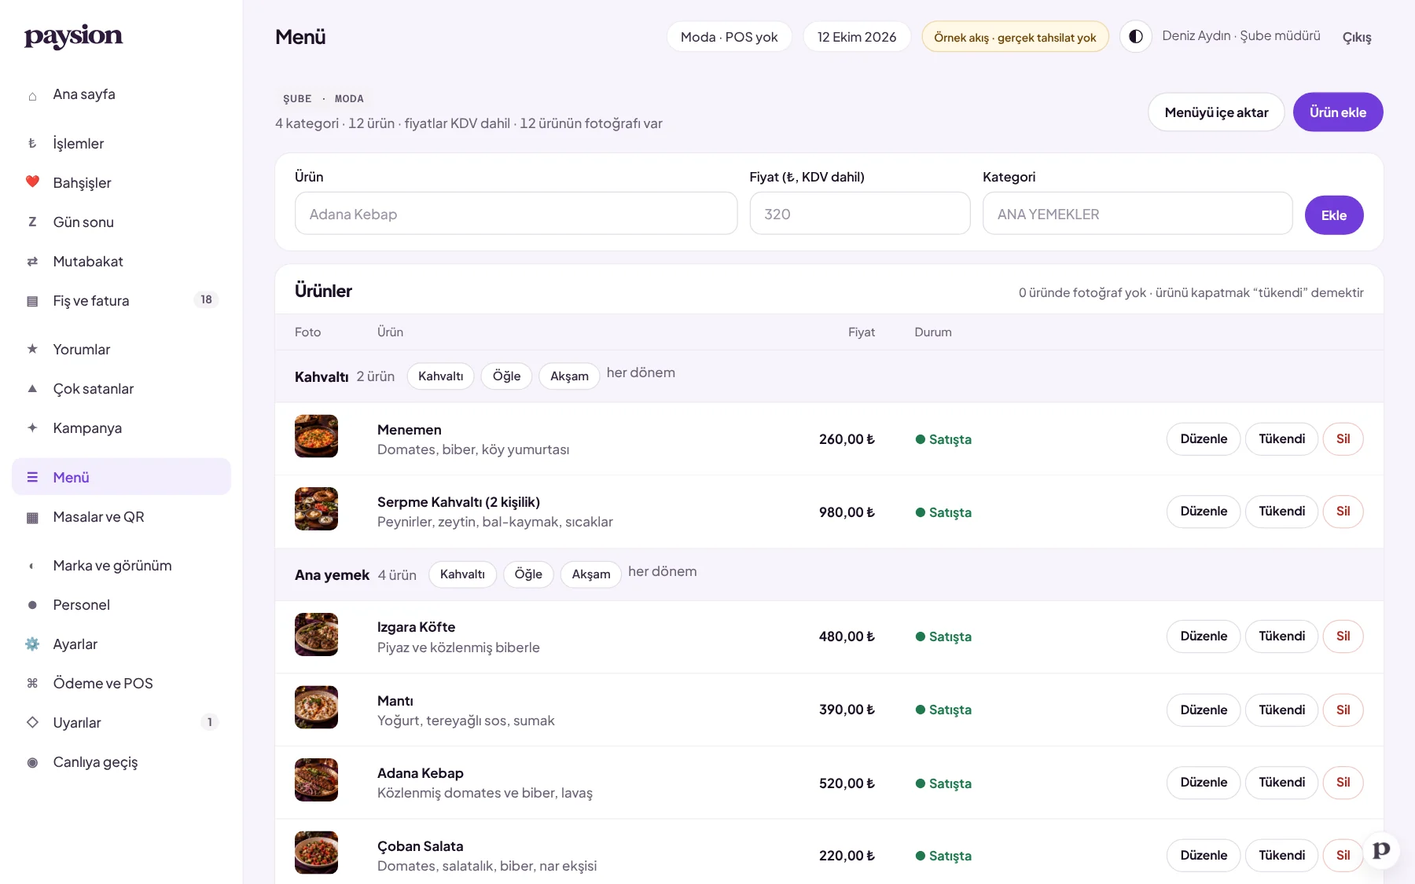The image size is (1415, 884).
Task: Toggle Akşam period for Ana yemek
Action: [x=591, y=574]
